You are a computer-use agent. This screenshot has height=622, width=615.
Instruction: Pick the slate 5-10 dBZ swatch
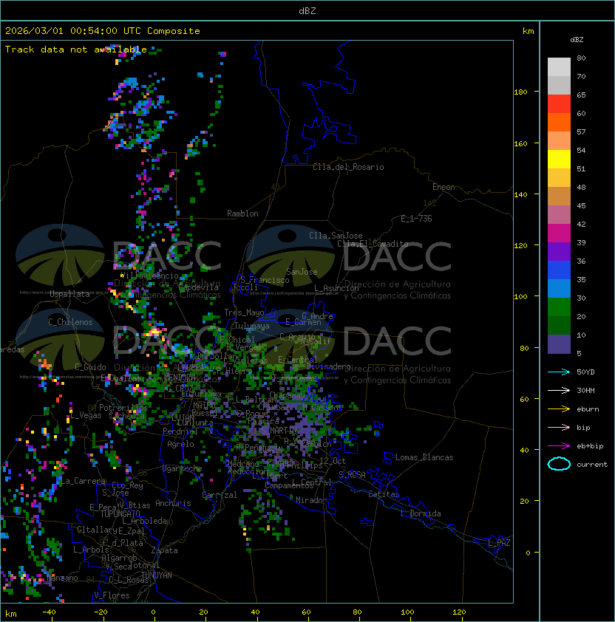[559, 344]
